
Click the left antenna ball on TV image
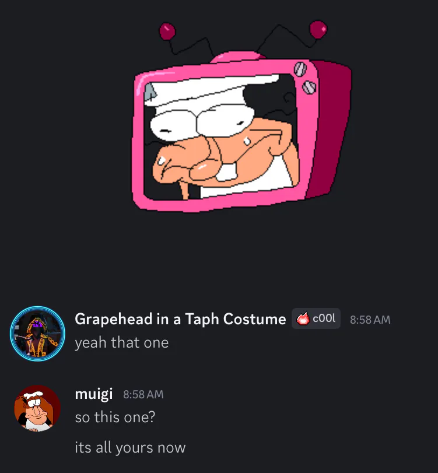167,31
